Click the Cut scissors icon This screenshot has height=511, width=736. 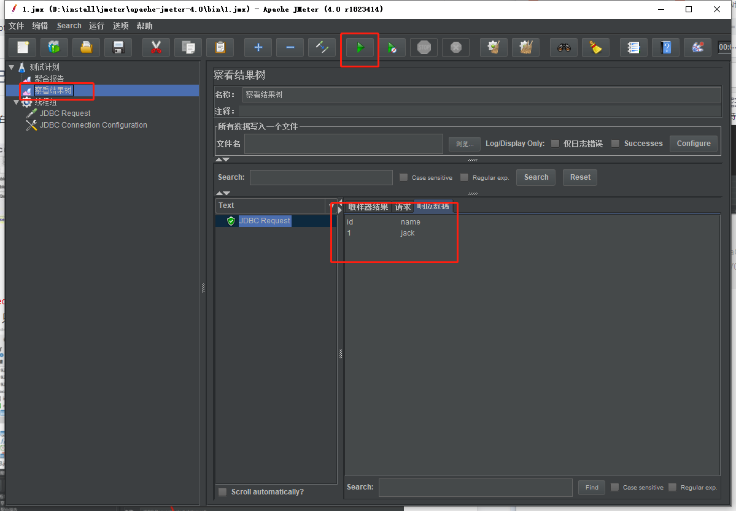click(156, 47)
